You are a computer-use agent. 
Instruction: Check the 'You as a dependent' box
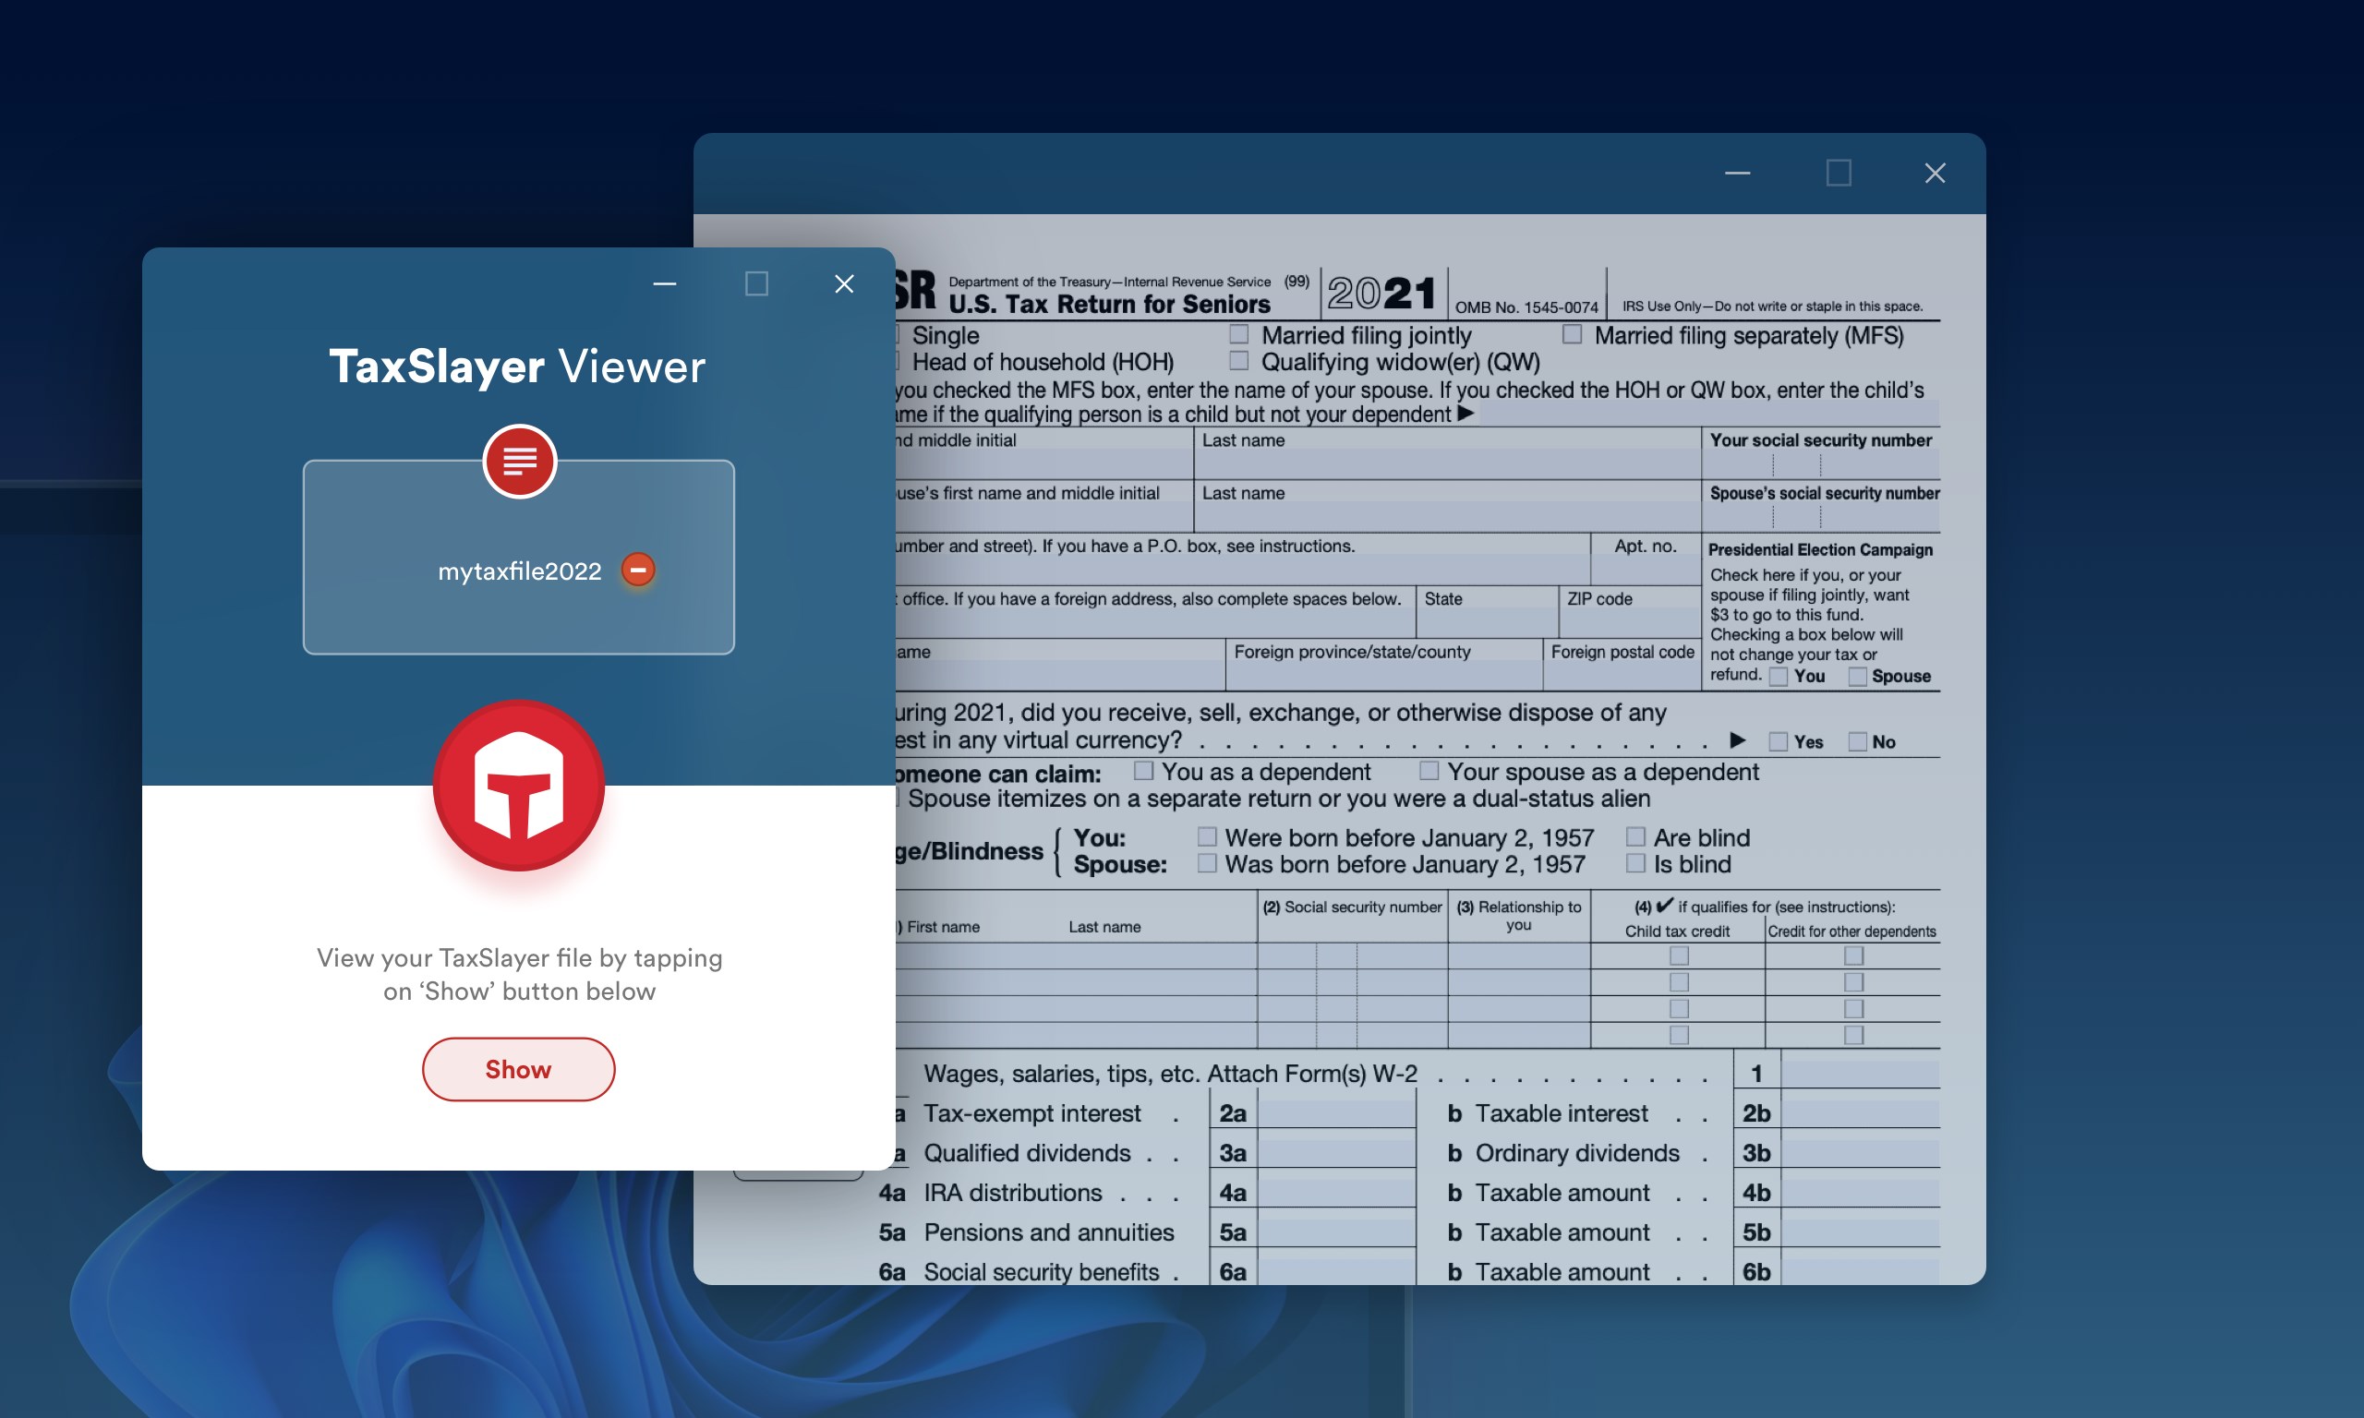coord(1143,770)
